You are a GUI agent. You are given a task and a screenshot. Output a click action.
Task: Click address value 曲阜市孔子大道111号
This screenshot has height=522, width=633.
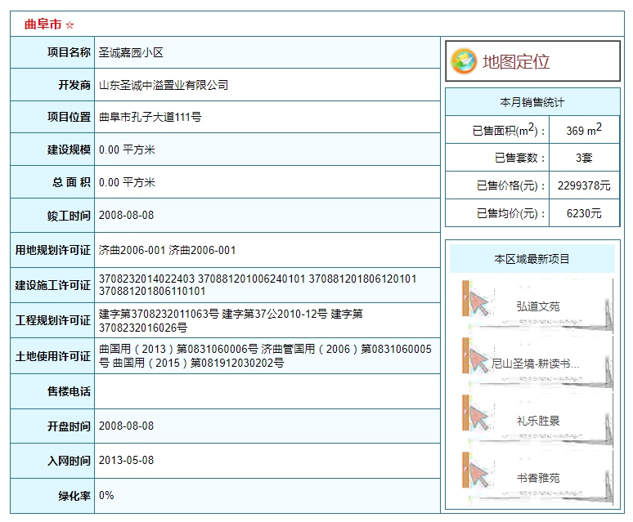(x=150, y=117)
